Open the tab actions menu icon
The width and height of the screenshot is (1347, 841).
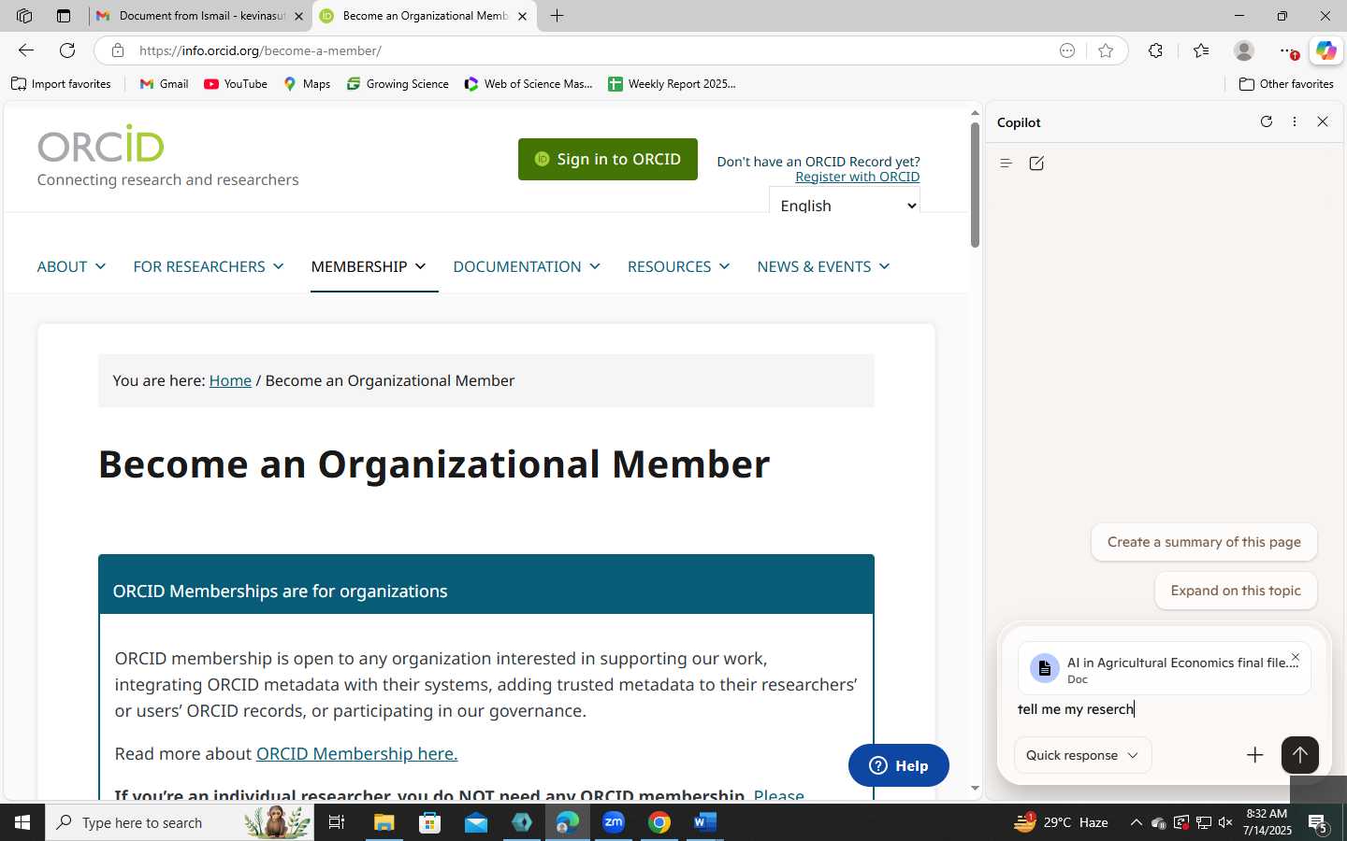[x=63, y=16]
